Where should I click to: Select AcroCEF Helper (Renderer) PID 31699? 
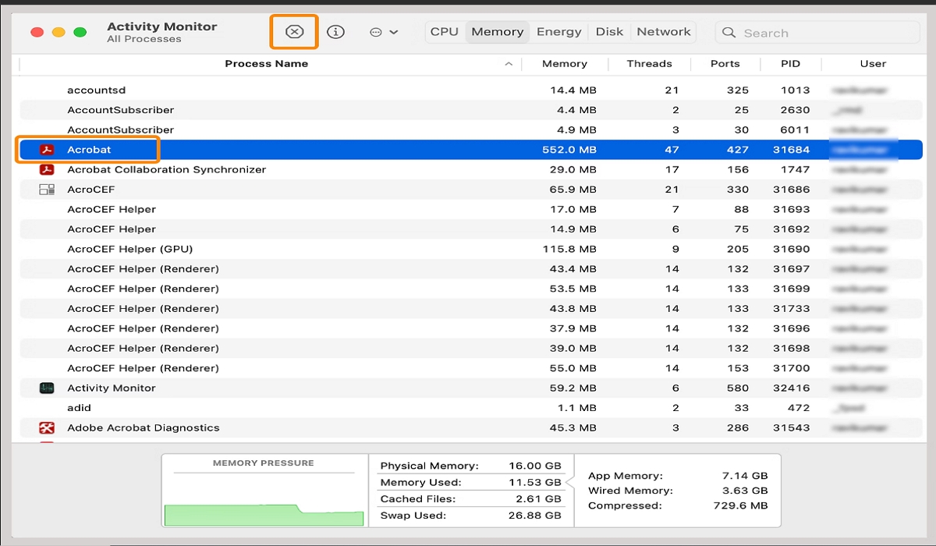point(471,289)
